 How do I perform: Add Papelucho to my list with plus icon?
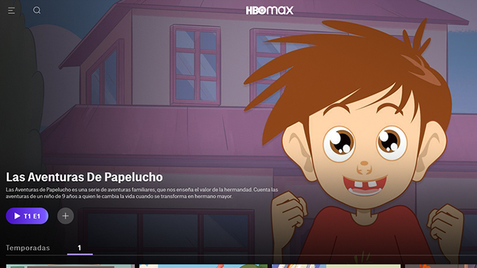(66, 216)
